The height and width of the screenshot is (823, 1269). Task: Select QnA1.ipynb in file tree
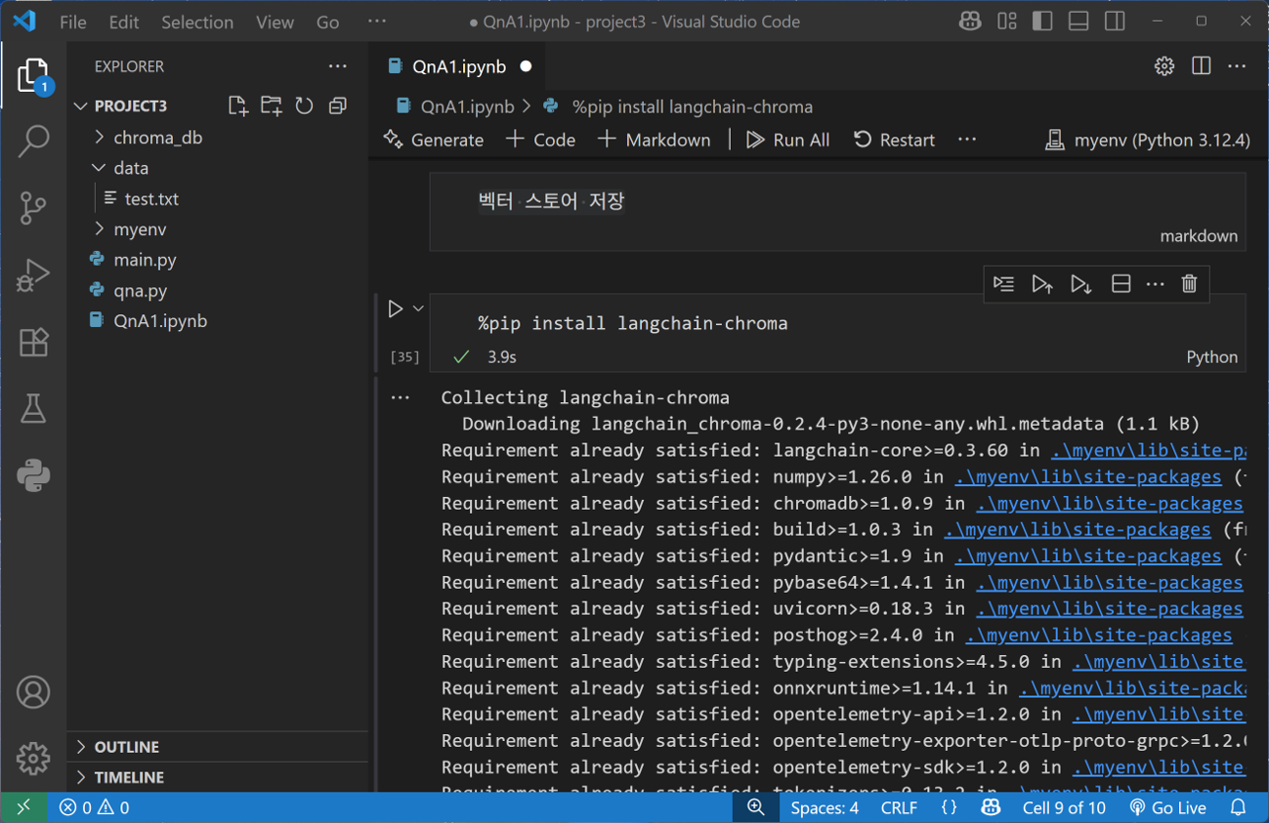160,320
